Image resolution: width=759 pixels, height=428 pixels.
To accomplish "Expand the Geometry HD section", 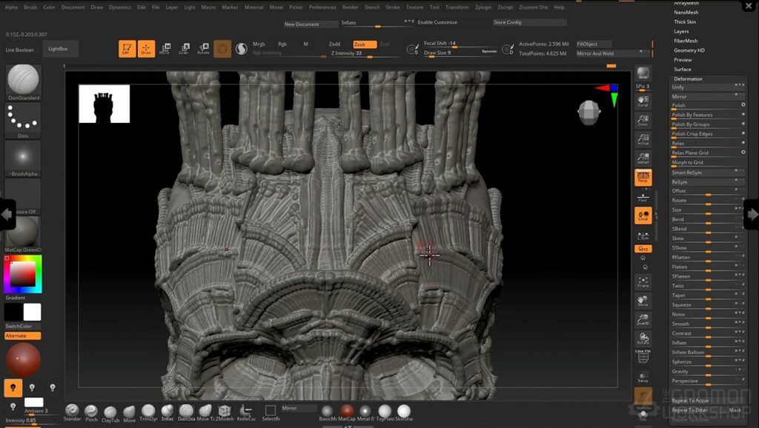I will click(x=689, y=50).
